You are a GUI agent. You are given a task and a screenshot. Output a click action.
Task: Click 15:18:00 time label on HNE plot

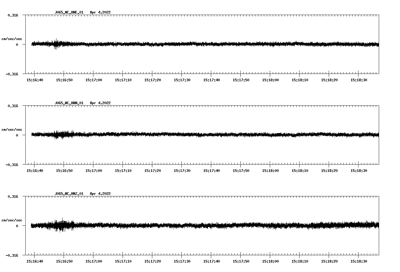[270, 80]
